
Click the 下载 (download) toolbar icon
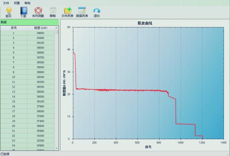click(x=23, y=11)
